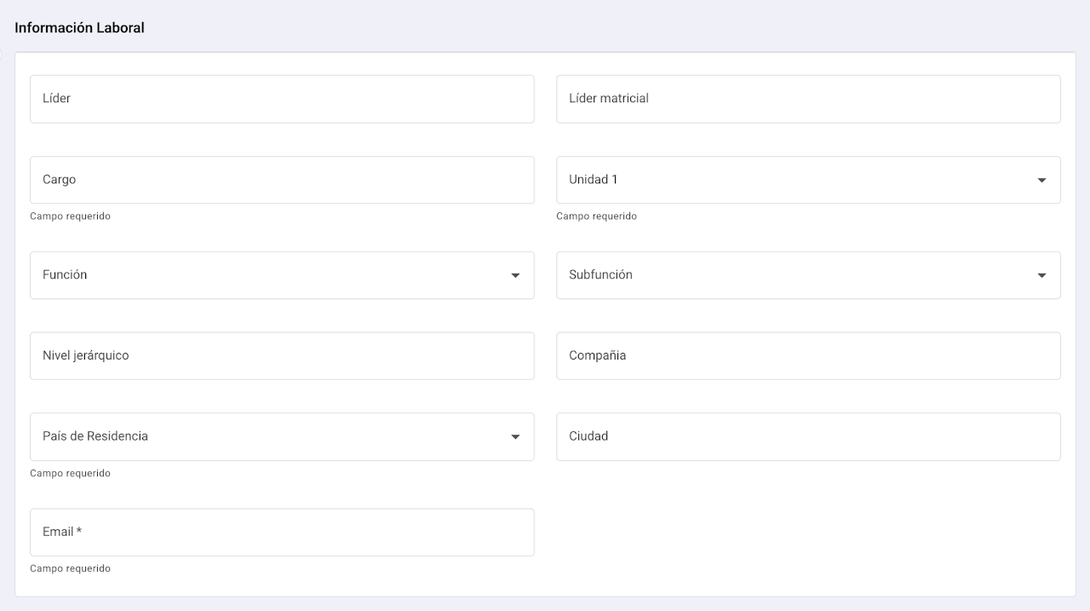Click the Compañía text field

(808, 356)
